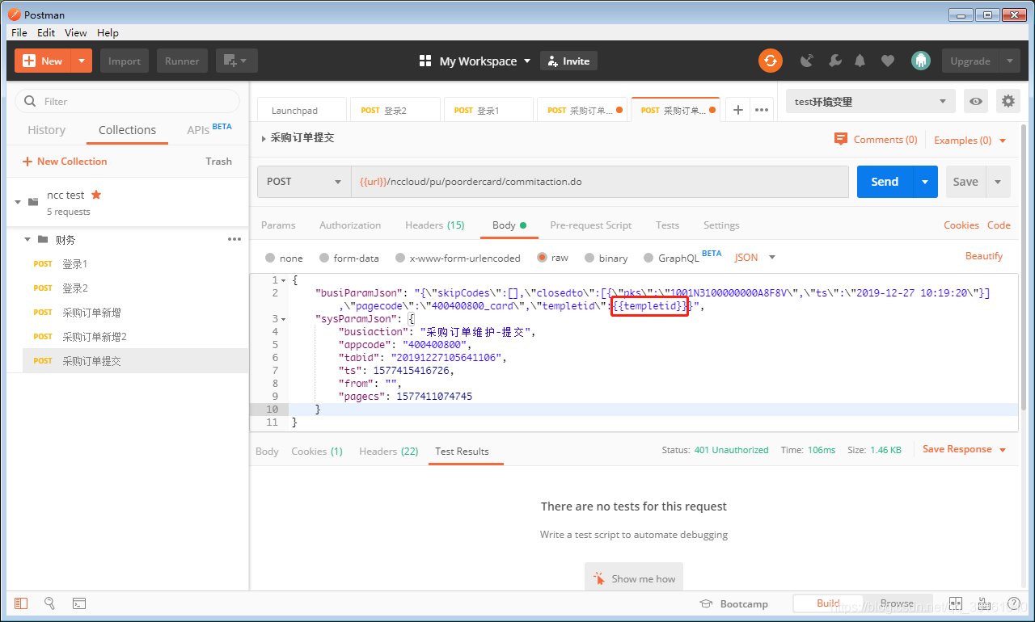This screenshot has width=1035, height=622.
Task: Open the View menu
Action: point(75,32)
